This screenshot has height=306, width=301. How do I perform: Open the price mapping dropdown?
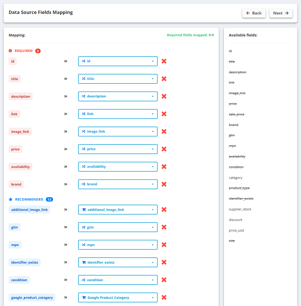point(118,149)
